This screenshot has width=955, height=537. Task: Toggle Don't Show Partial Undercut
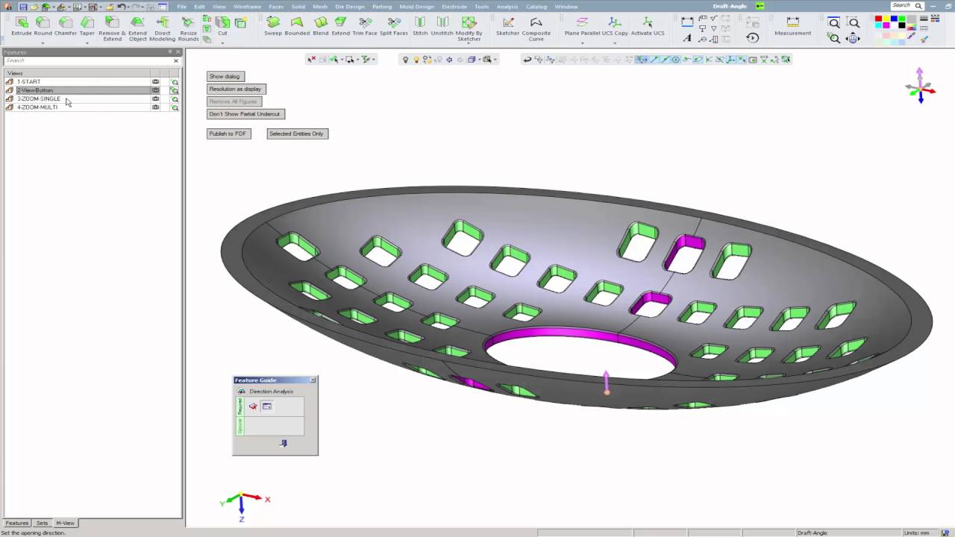tap(245, 114)
